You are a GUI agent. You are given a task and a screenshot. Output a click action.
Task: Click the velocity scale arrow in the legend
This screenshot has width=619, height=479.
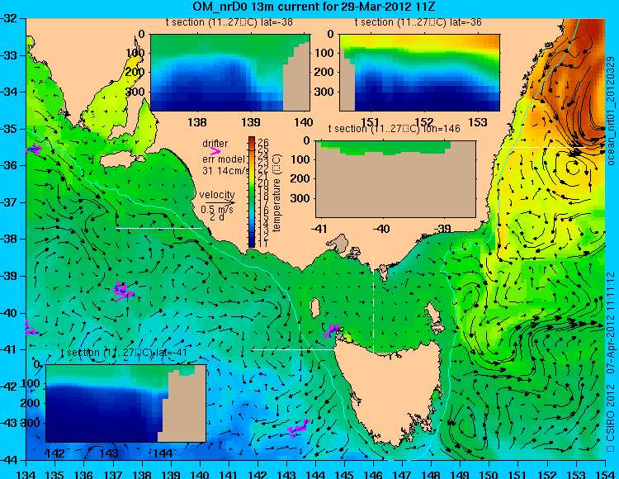coord(220,202)
